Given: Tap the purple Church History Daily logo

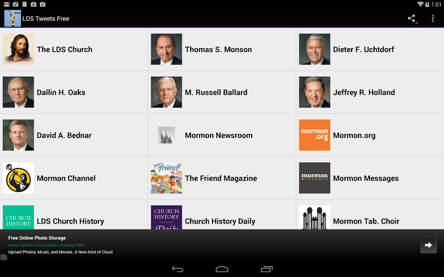Looking at the screenshot, I should click(x=166, y=217).
